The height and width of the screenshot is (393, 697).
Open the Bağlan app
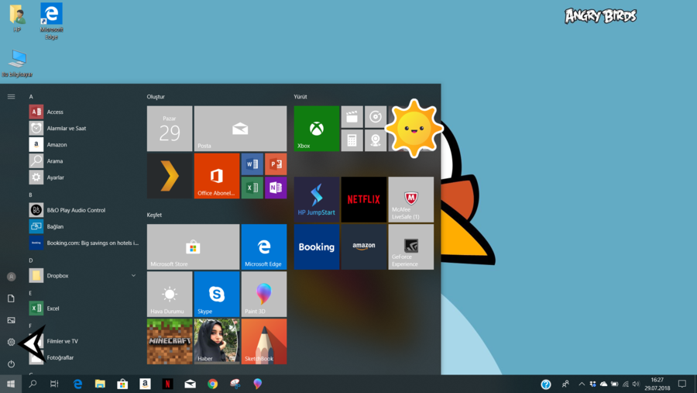click(x=84, y=226)
